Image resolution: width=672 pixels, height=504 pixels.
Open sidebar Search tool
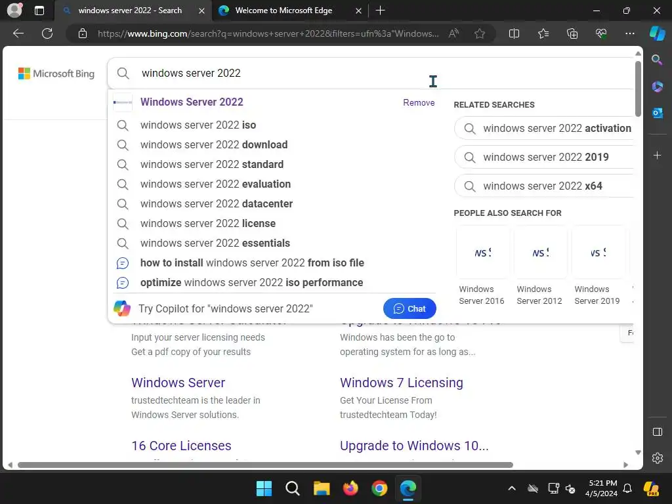[x=657, y=60]
